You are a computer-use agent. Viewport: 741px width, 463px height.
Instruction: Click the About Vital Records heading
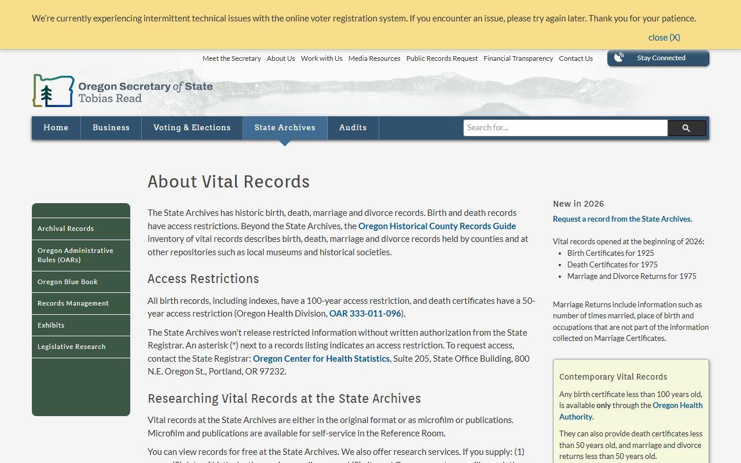click(x=229, y=182)
